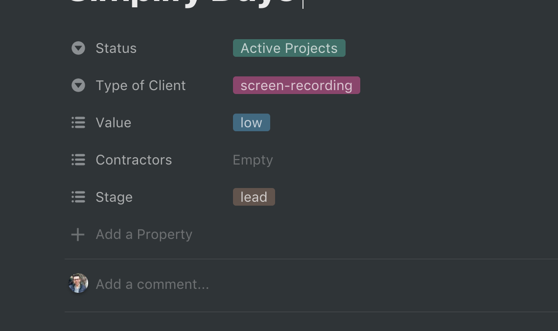Click the Contractors multi-select list icon
This screenshot has width=558, height=331.
point(78,160)
